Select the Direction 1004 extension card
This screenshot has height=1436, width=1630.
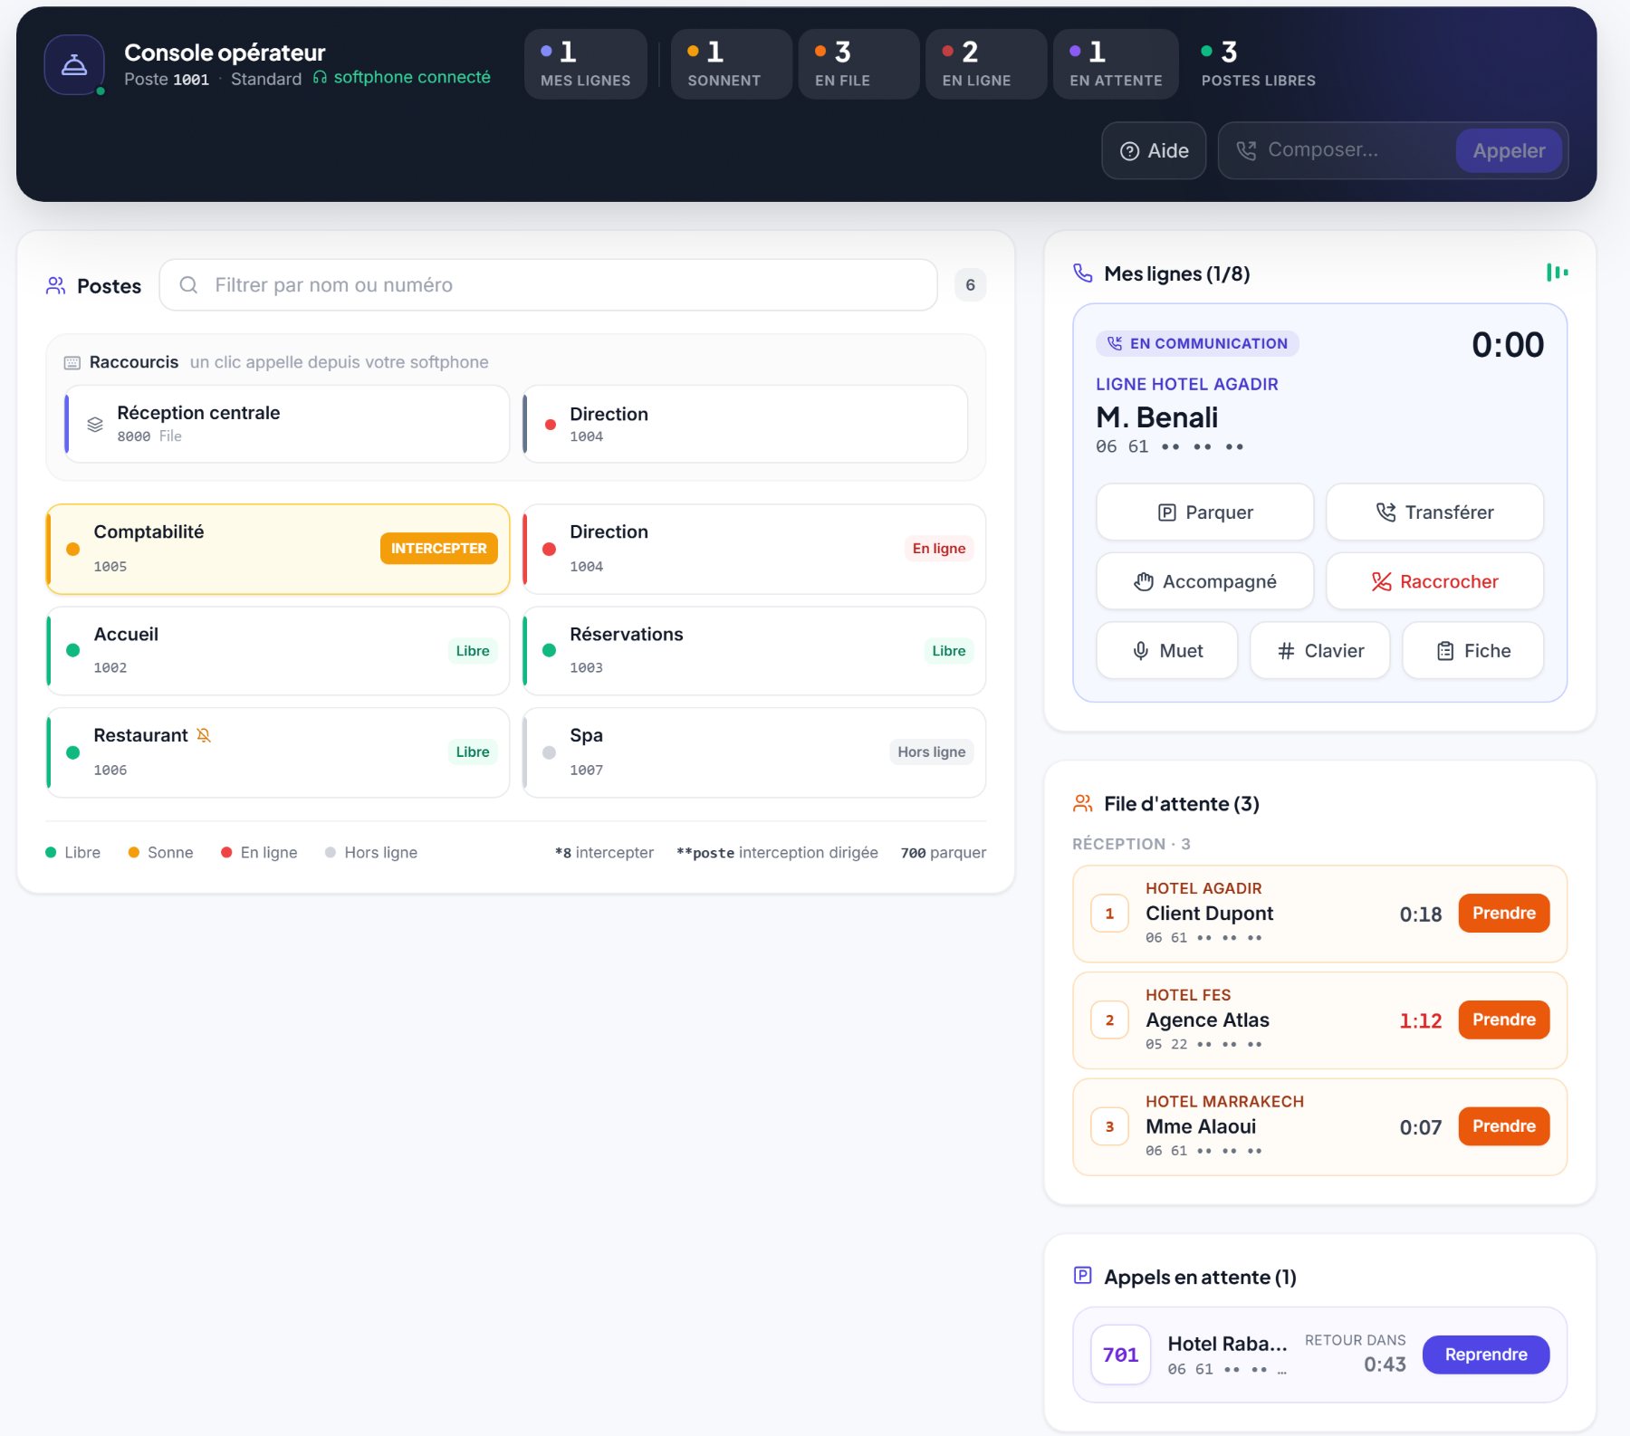click(754, 549)
